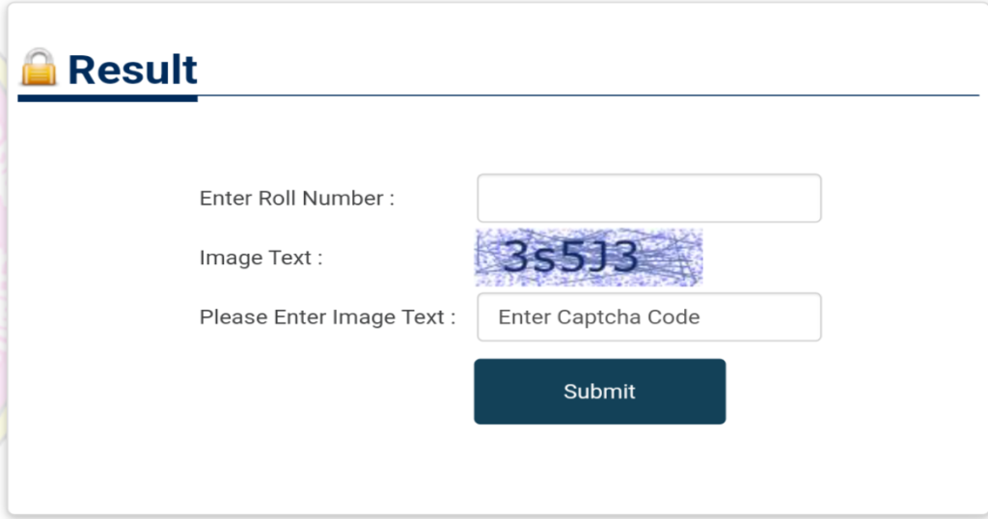Focus the Roll Number input field
The width and height of the screenshot is (988, 519).
click(649, 199)
